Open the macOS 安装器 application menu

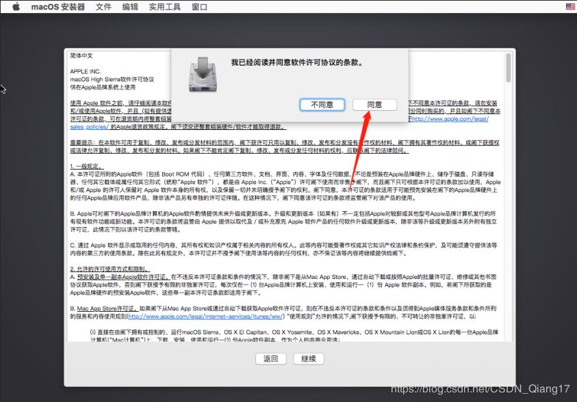[58, 7]
